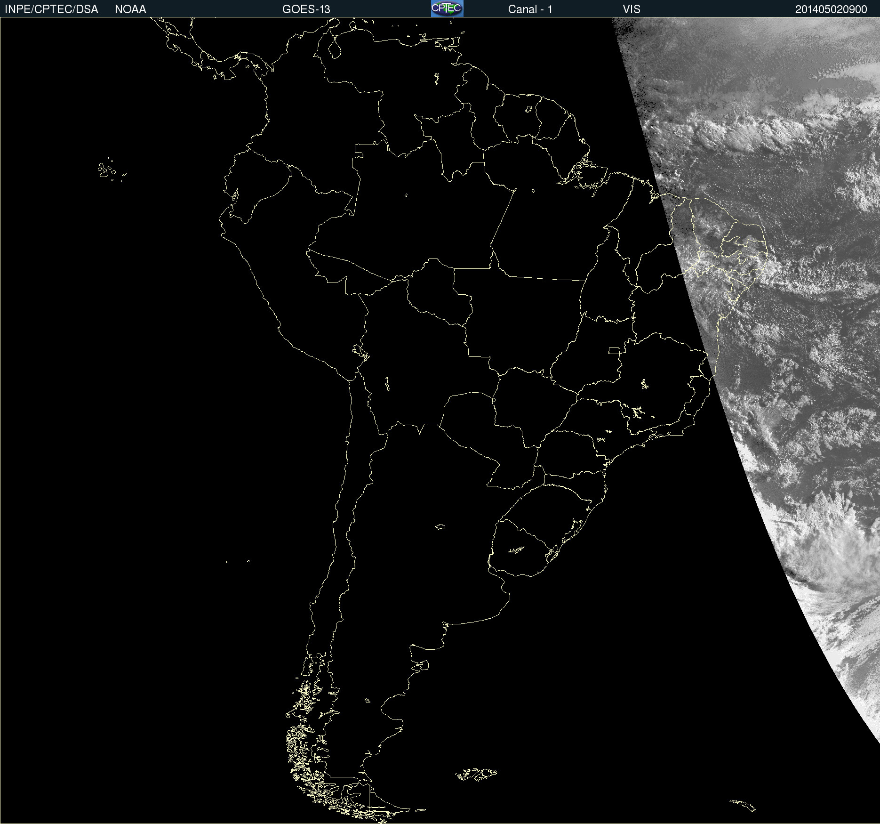Click the VIS label in header

tap(632, 9)
